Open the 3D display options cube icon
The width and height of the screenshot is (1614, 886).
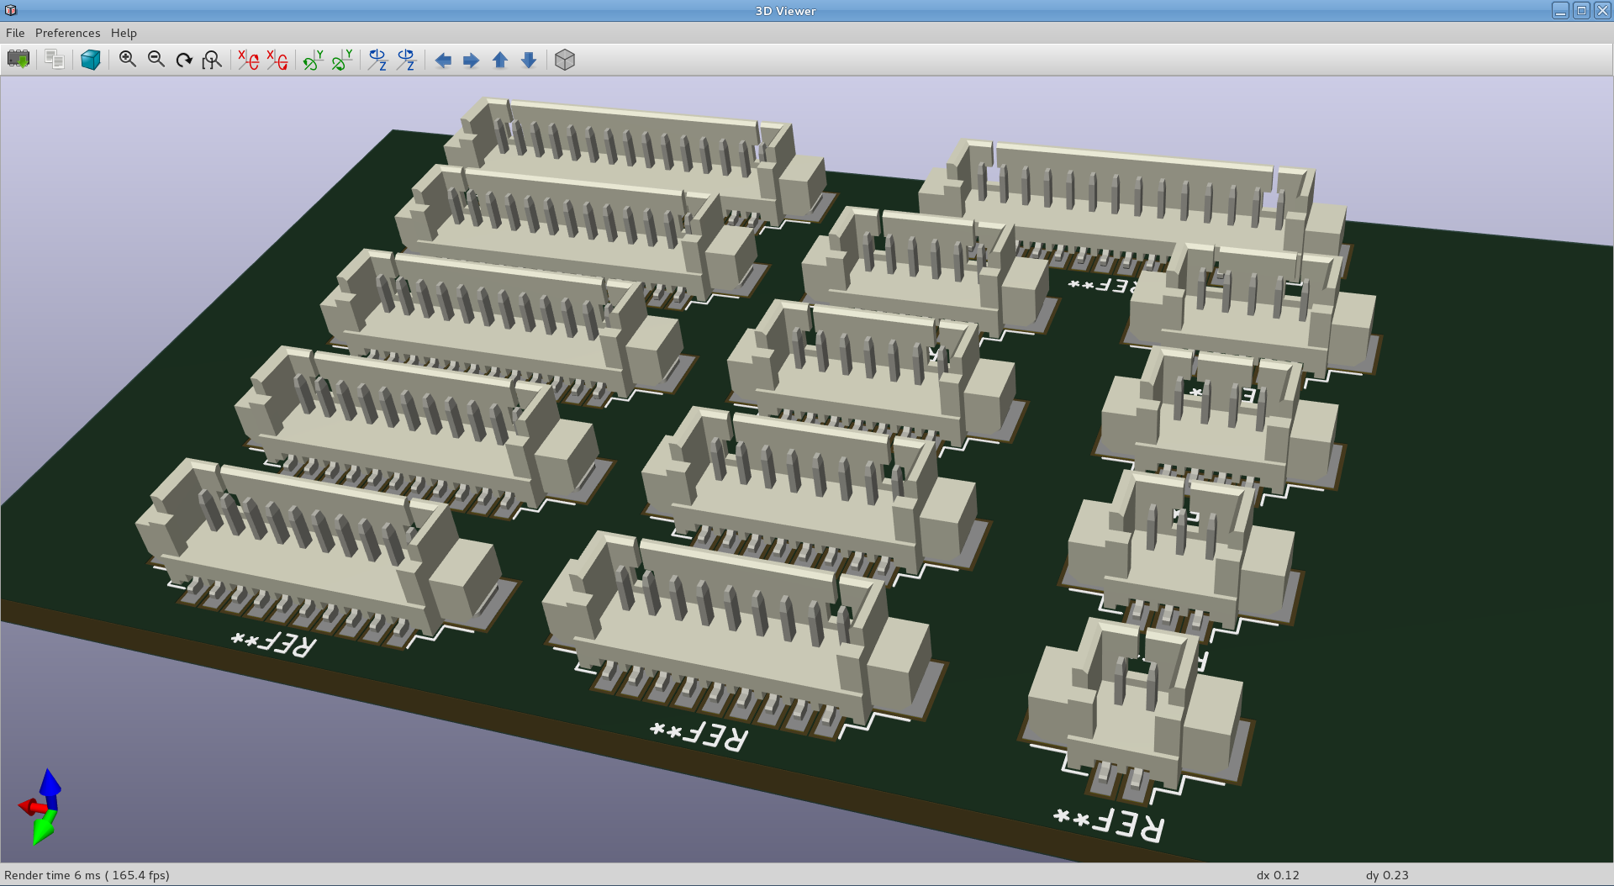[91, 60]
